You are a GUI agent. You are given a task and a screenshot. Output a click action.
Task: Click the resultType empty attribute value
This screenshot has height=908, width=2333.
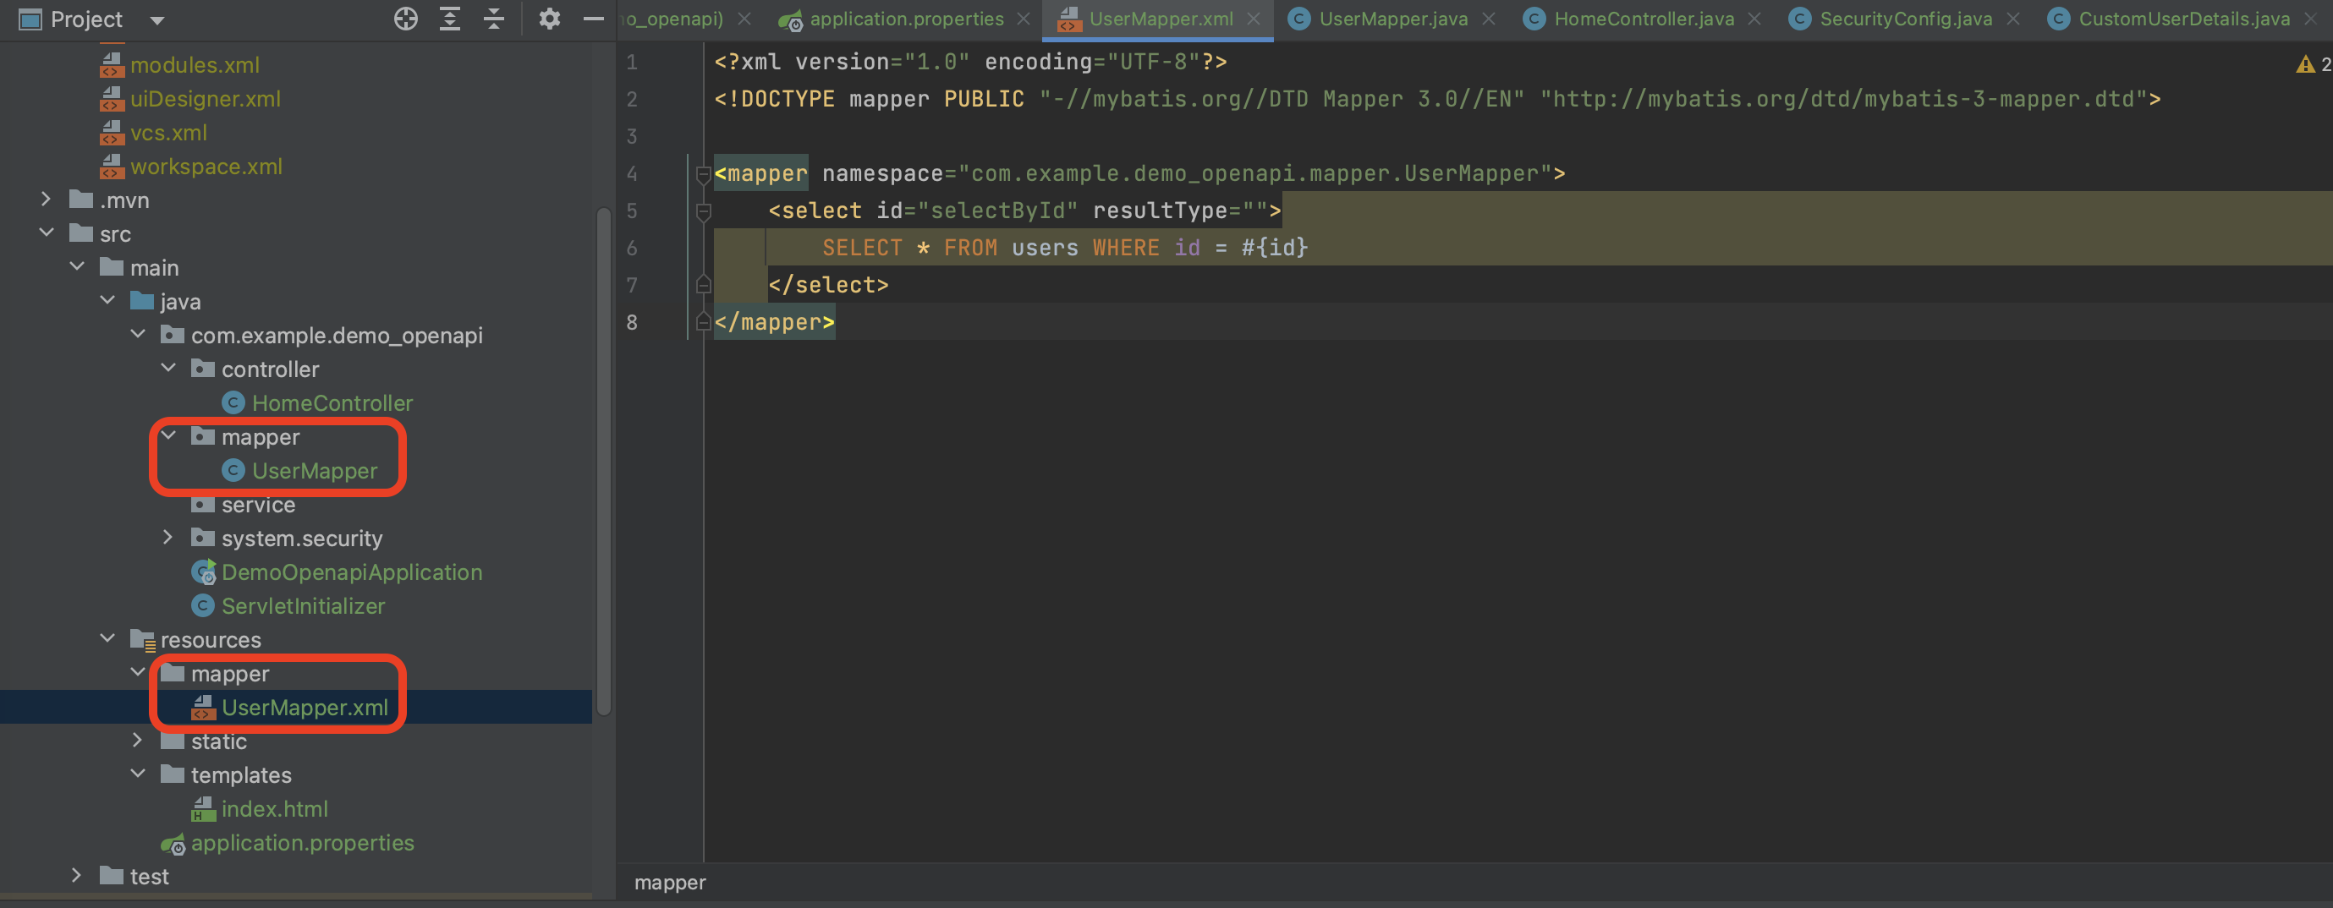(x=1254, y=211)
